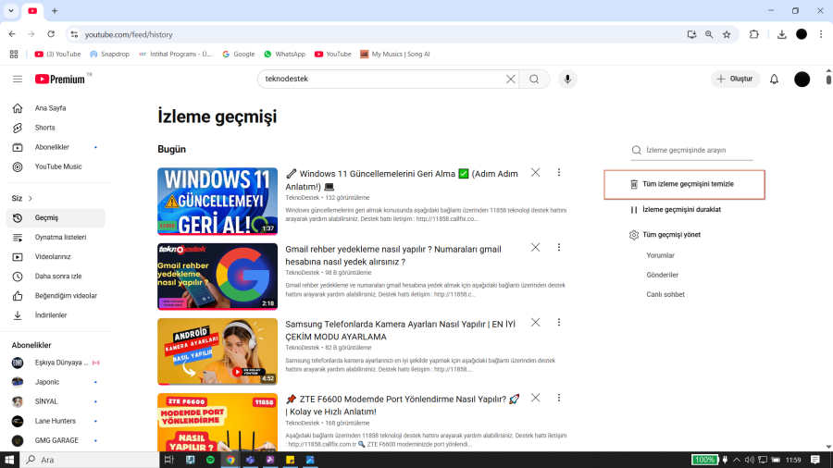The width and height of the screenshot is (833, 468).
Task: Open more options for Gmail rehber video
Action: click(x=559, y=248)
